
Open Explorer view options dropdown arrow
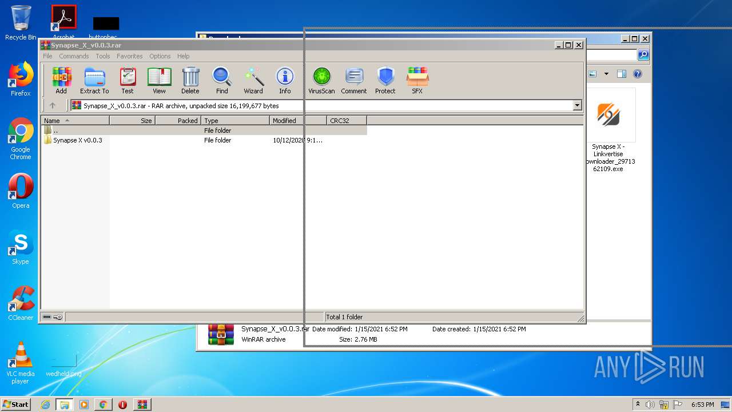[x=606, y=74]
